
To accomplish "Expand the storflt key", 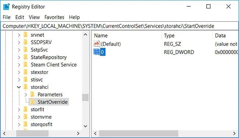I will (19, 110).
